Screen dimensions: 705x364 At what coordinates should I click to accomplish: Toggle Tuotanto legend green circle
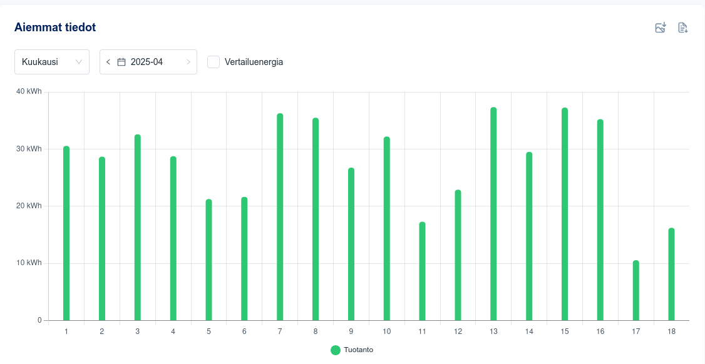[x=336, y=350]
